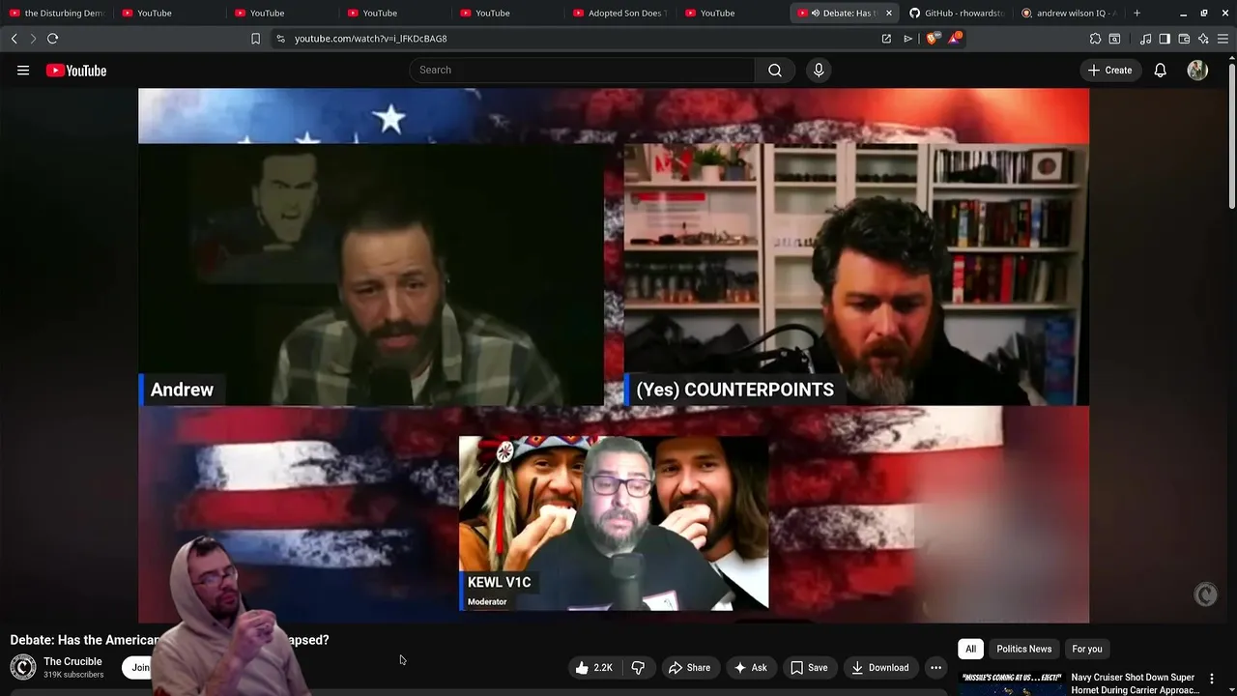Image resolution: width=1237 pixels, height=696 pixels.
Task: Close the active Debate tab
Action: pos(889,14)
